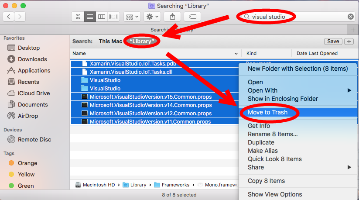Screen dimensions: 359x200
Task: Choose Make Alias
Action: click(x=297, y=151)
